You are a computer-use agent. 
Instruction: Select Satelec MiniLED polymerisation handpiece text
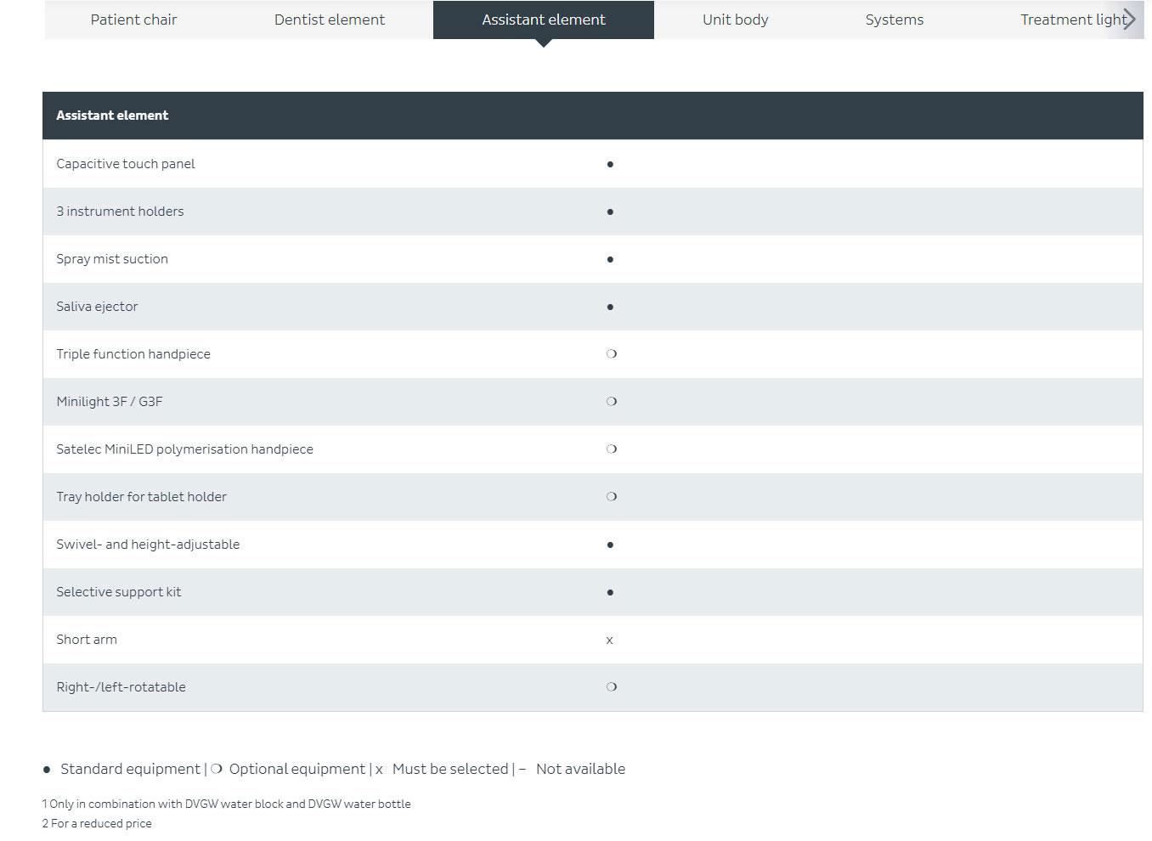pyautogui.click(x=185, y=449)
